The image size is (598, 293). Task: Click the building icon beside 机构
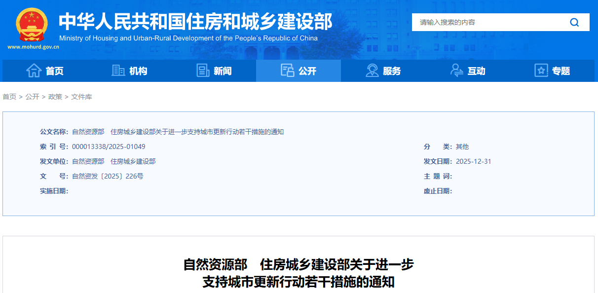coord(118,70)
